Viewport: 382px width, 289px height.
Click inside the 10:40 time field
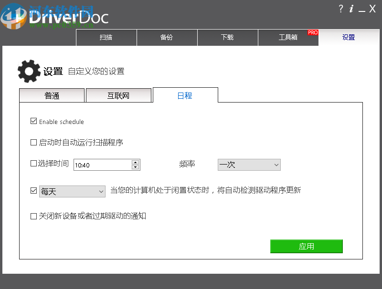point(100,165)
